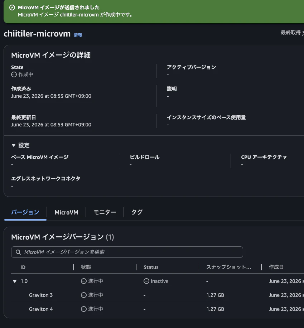Click the Inactive status icon
Screen dimensions: 304x328
click(146, 281)
